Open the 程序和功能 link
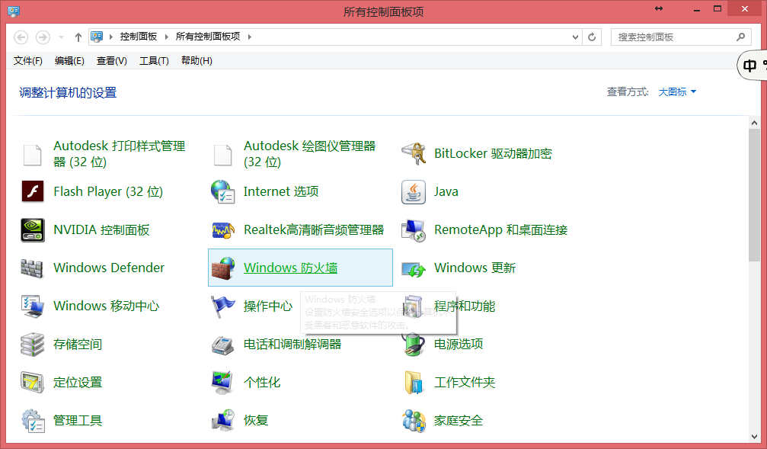 tap(464, 306)
